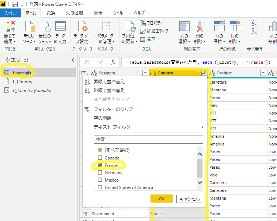Check the United States of America checkbox
The height and width of the screenshot is (221, 277).
(x=100, y=187)
